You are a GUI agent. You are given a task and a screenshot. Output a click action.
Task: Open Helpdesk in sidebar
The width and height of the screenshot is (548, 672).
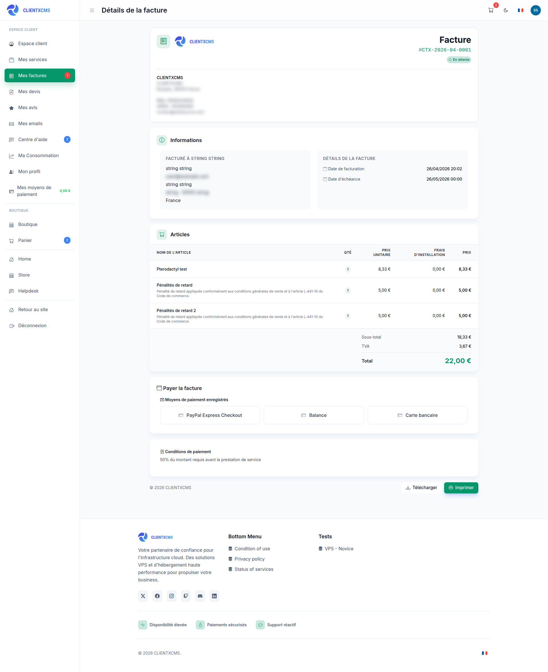40,291
